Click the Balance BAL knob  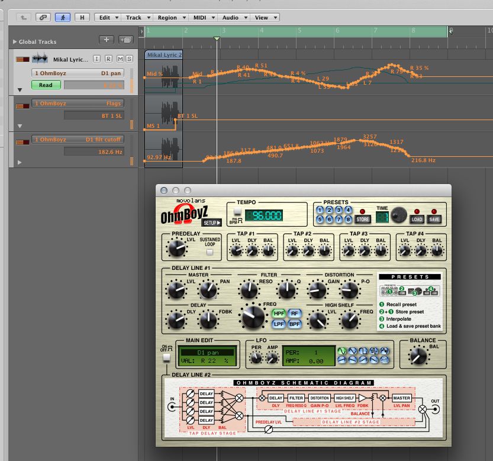419,357
